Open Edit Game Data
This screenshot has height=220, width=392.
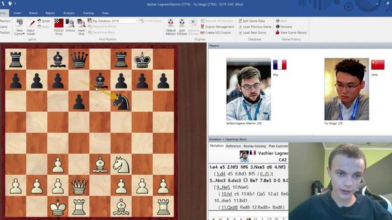(x=252, y=21)
